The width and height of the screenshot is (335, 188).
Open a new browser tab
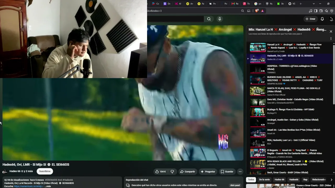click(x=300, y=4)
